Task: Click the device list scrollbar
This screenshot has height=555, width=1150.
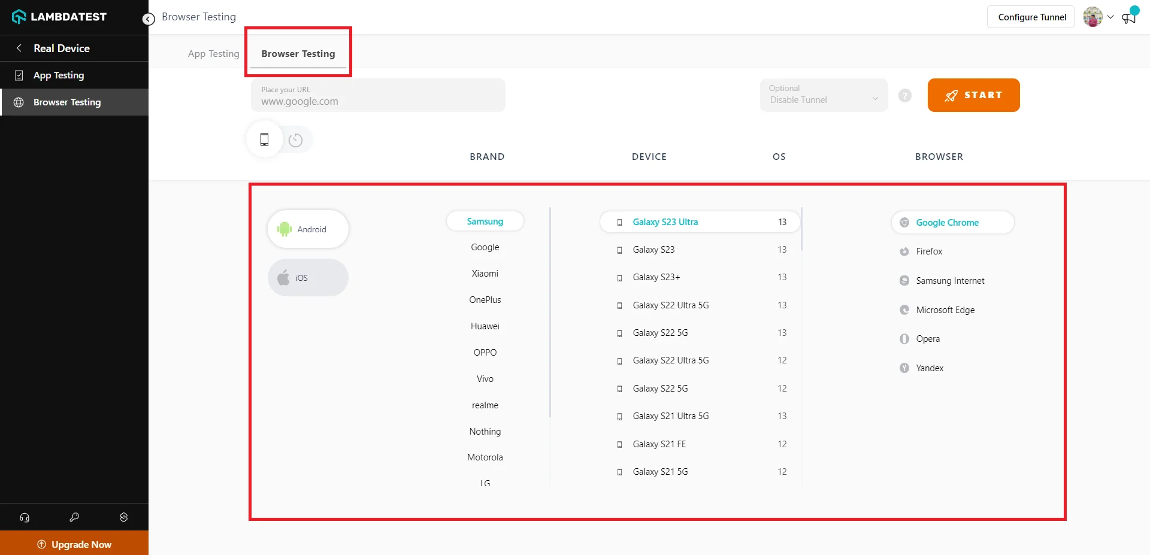Action: pyautogui.click(x=801, y=229)
